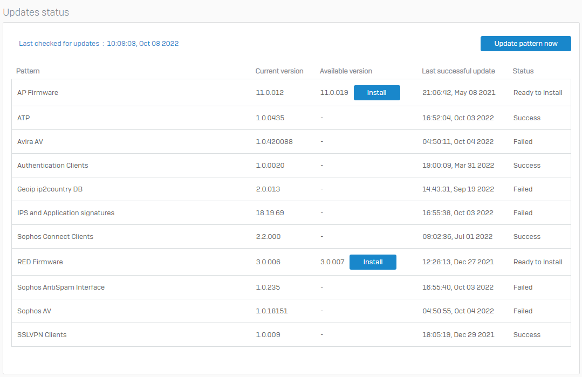Click Avira AV version 1.0.420088
This screenshot has width=582, height=377.
(x=275, y=142)
